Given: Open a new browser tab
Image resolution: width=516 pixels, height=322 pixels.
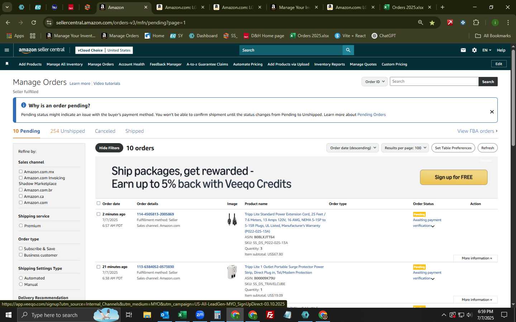Looking at the screenshot, I should [x=443, y=7].
